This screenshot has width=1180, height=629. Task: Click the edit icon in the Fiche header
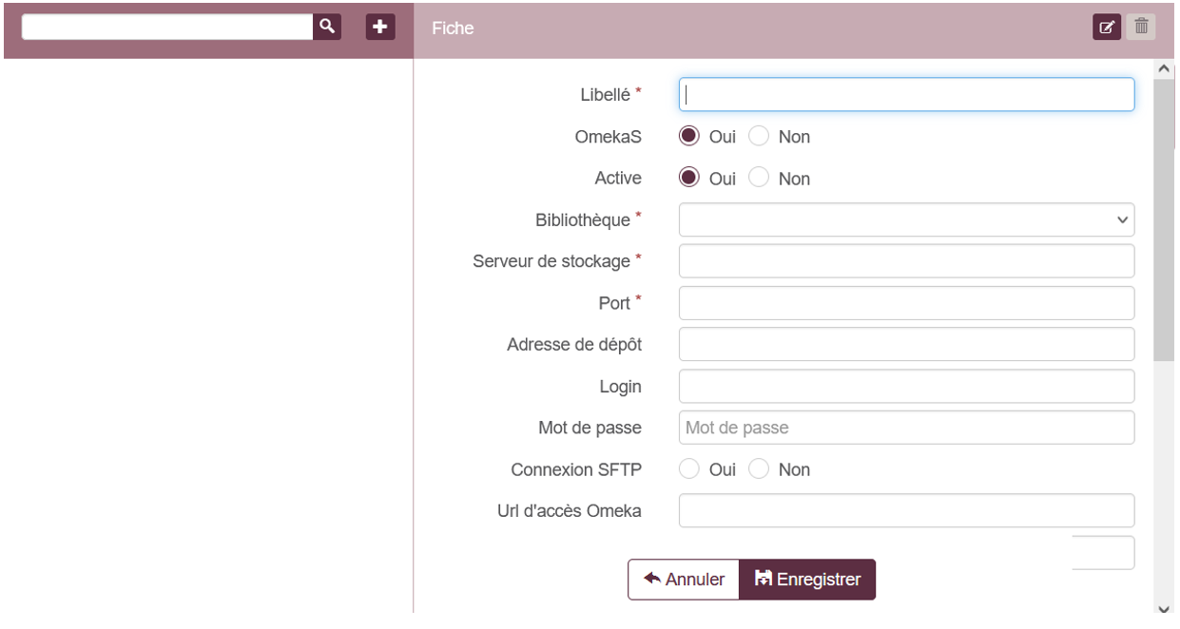[x=1106, y=28]
